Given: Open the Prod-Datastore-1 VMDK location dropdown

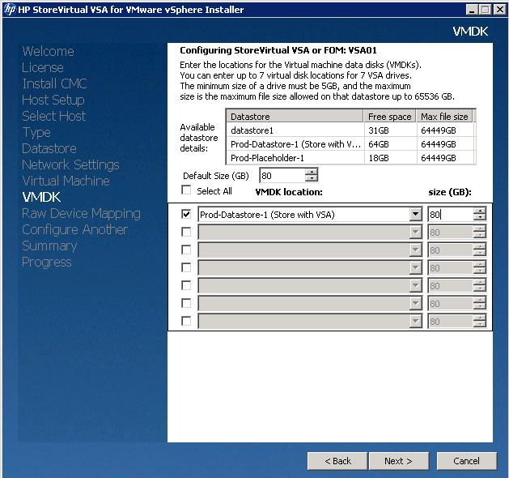Looking at the screenshot, I should 415,215.
